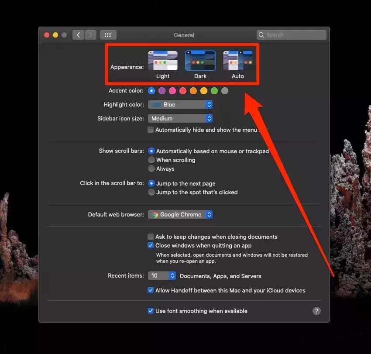The width and height of the screenshot is (371, 354).
Task: Choose the purple accent color
Action: pyautogui.click(x=162, y=91)
